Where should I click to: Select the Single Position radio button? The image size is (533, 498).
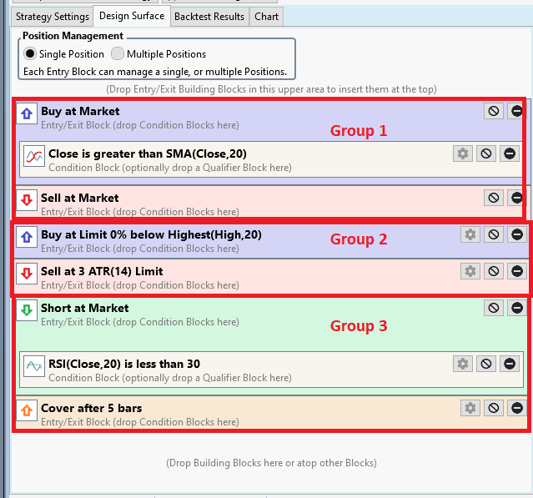(30, 53)
